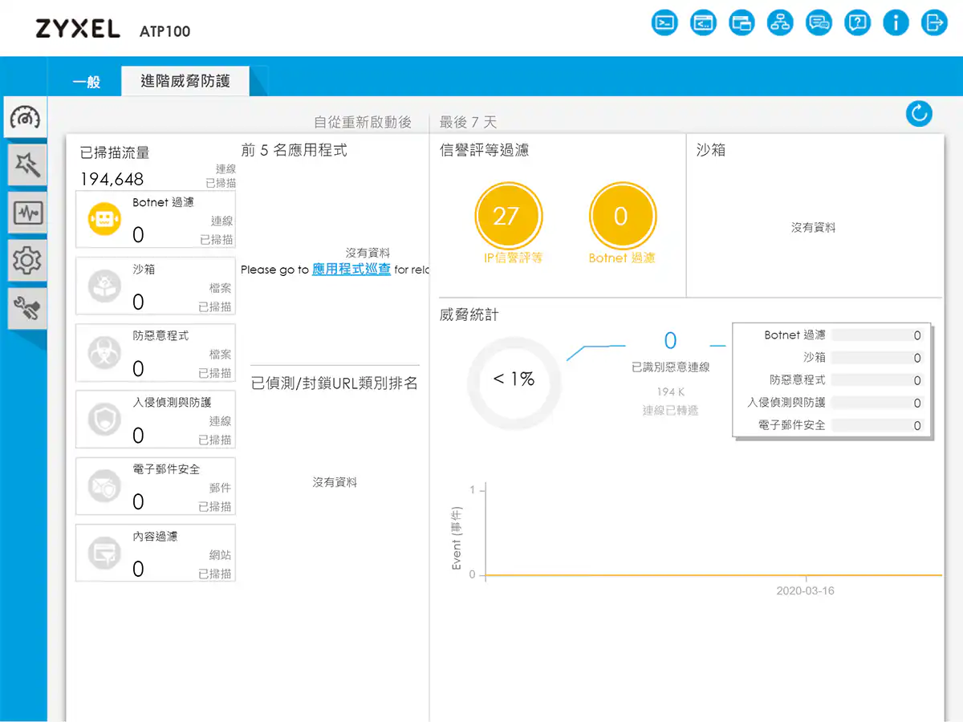Open the Quick Setup wizard wand icon
The image size is (963, 722).
(x=26, y=165)
